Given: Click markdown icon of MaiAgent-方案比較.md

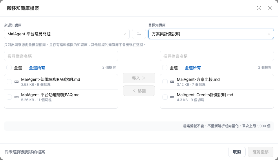Looking at the screenshot, I should coord(172,82).
